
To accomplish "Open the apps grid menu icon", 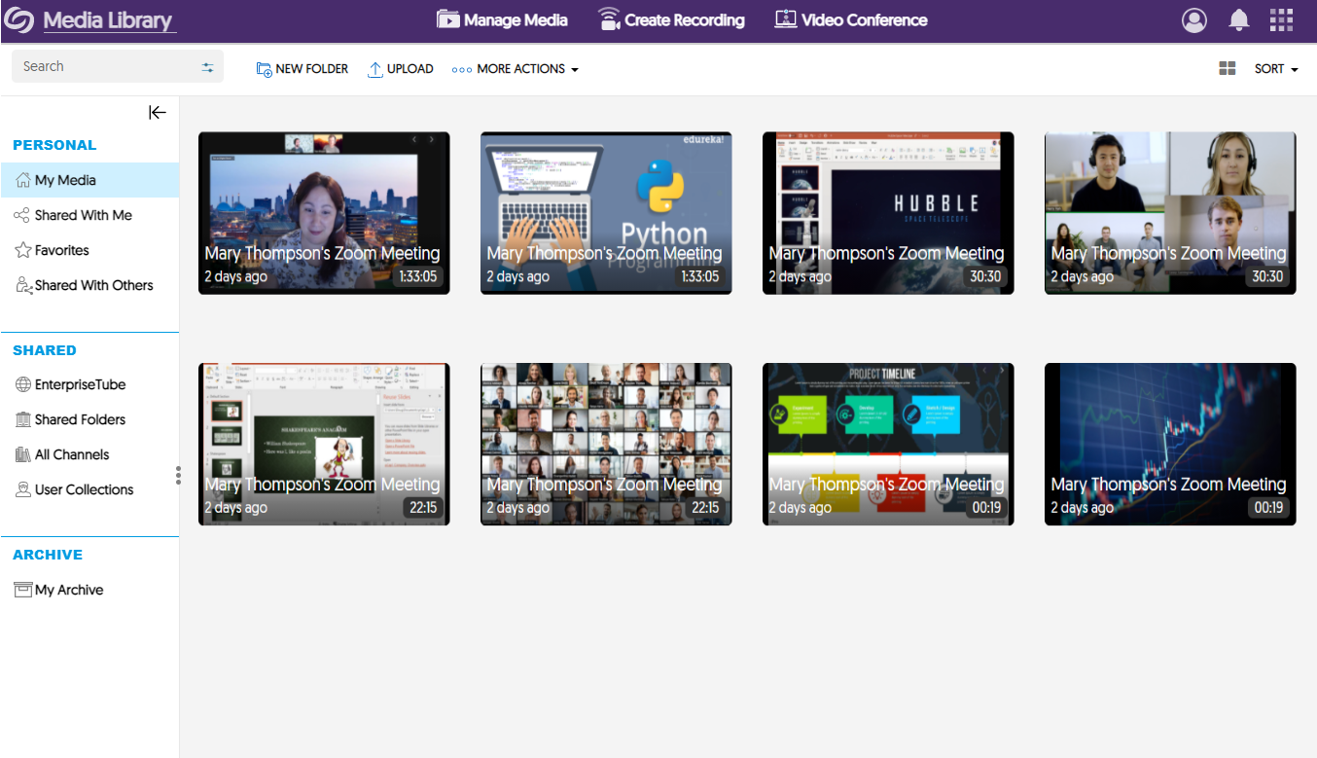I will point(1282,20).
